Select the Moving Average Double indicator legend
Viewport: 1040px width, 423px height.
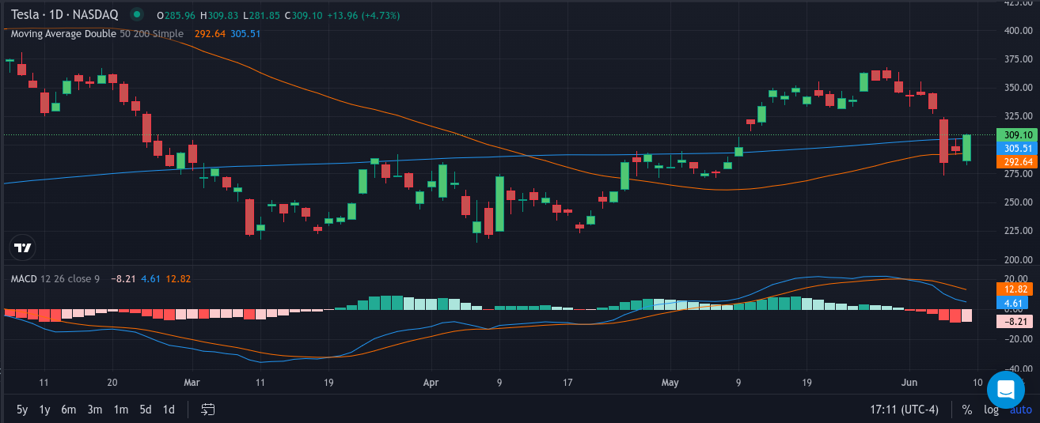coord(97,33)
